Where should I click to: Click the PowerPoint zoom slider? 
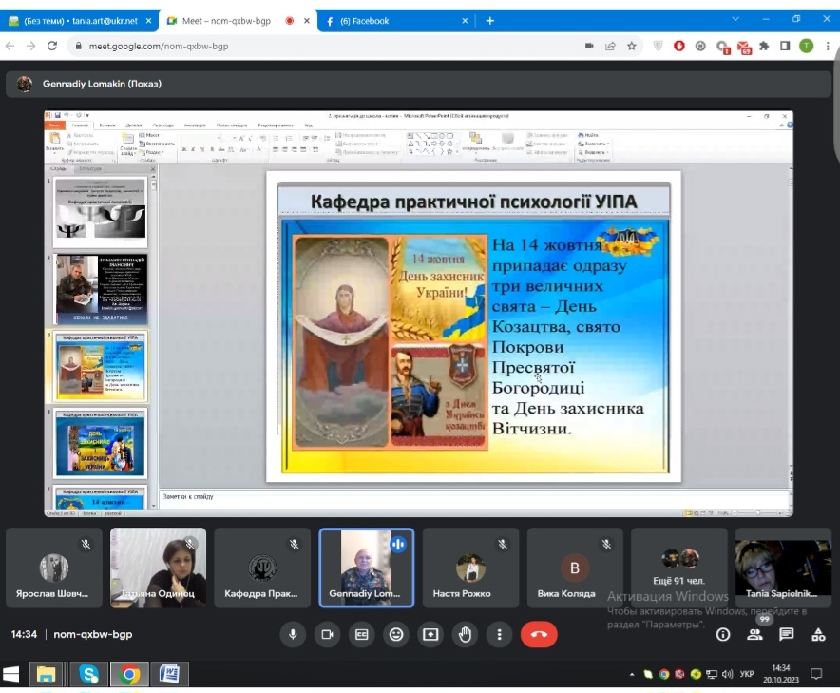757,513
